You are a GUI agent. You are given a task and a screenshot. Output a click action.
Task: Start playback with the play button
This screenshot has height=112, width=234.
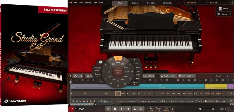tap(122, 109)
